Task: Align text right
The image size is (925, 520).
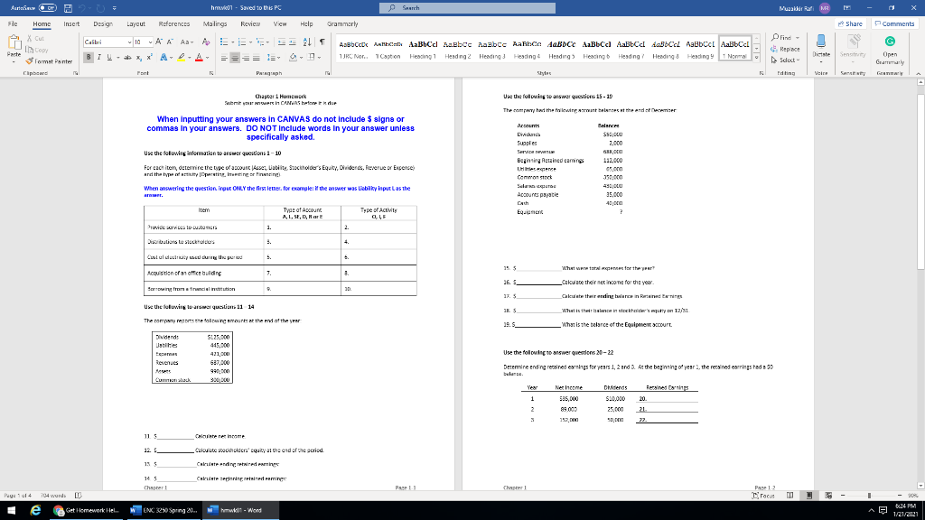Action: click(246, 57)
